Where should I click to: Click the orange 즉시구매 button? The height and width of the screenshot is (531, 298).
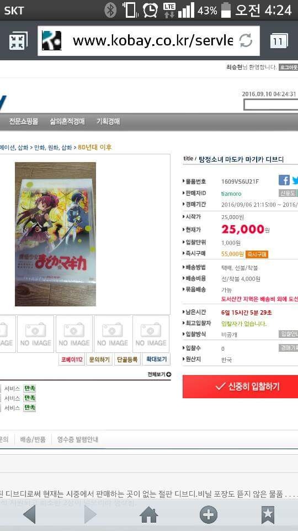(257, 254)
